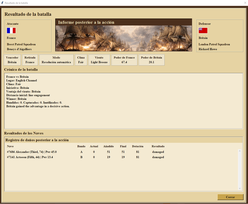Click the Poder de France 67.4 box
The width and height of the screenshot is (248, 204).
[x=124, y=60]
